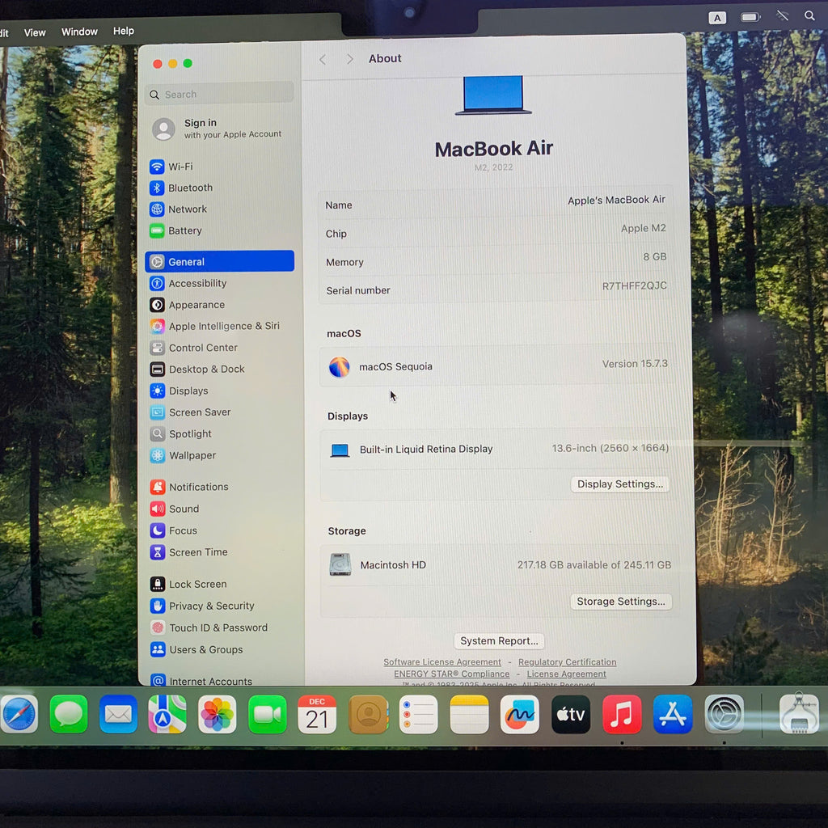Open the Window menu

[79, 32]
